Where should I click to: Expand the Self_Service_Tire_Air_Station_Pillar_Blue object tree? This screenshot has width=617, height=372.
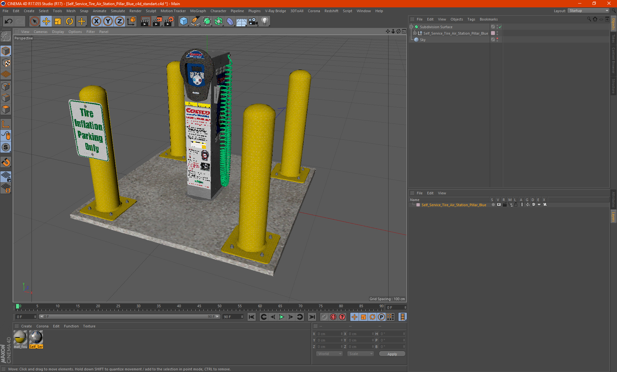point(415,33)
